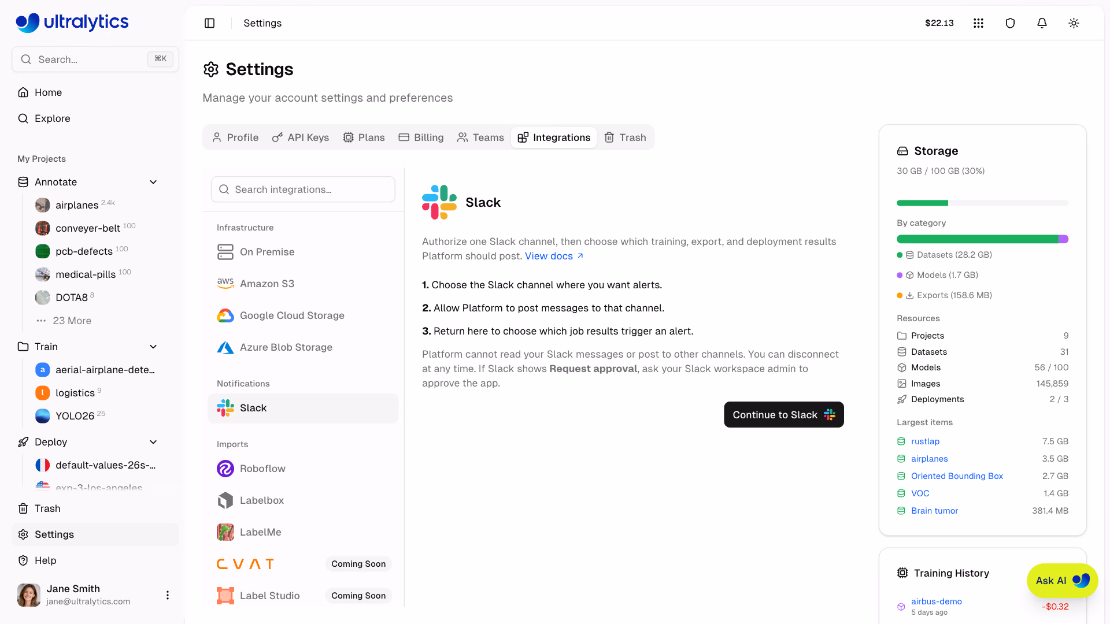Screen dimensions: 1110x624
Task: Click Jane Smith profile avatar
Action: click(29, 595)
